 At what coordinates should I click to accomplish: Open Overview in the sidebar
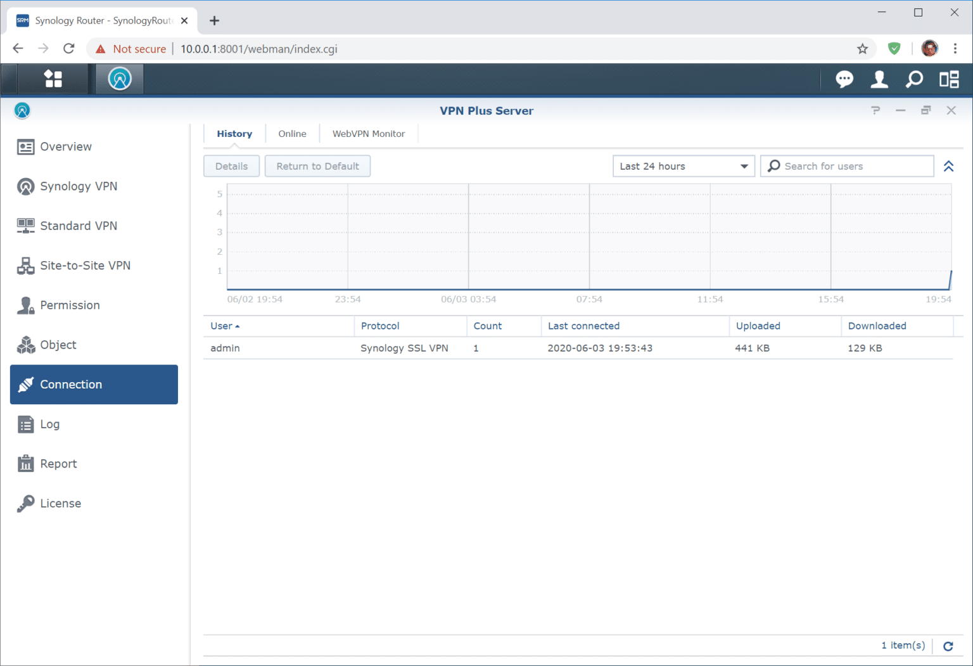coord(94,146)
